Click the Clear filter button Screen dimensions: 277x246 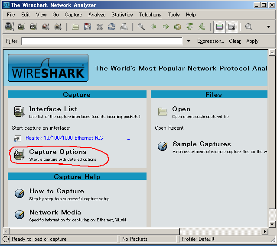235,41
